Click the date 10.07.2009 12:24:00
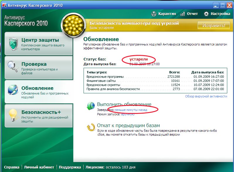 209,85
